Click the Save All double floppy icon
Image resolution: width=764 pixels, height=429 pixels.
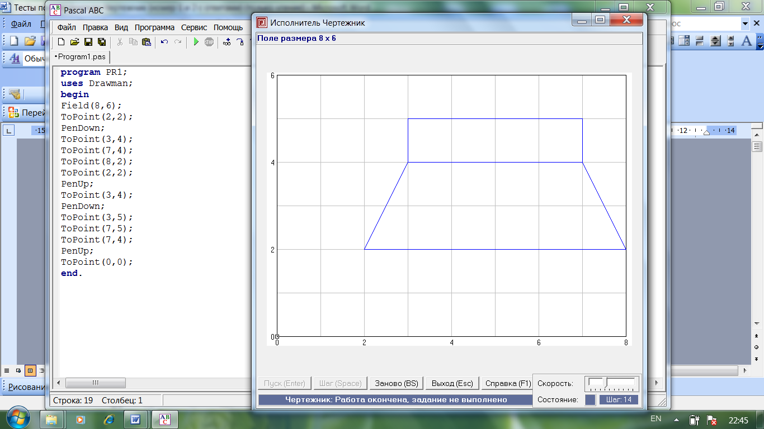(x=102, y=42)
